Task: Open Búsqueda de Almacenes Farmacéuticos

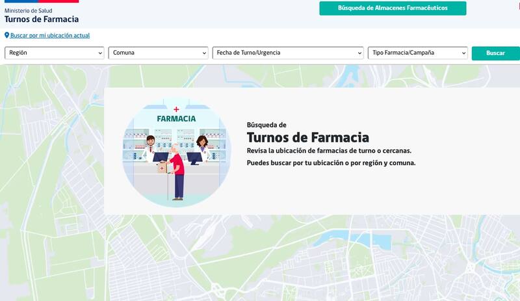Action: (393, 8)
